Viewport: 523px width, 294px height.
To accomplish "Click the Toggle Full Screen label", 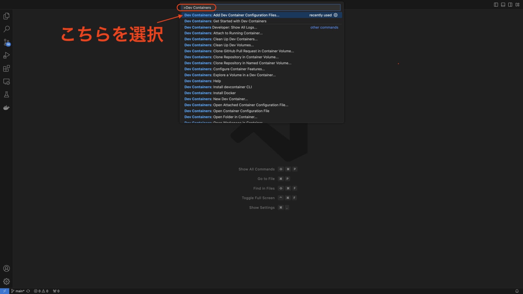I will 258,198.
